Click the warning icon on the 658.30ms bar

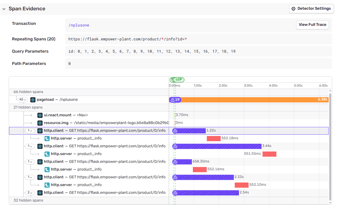click(175, 162)
